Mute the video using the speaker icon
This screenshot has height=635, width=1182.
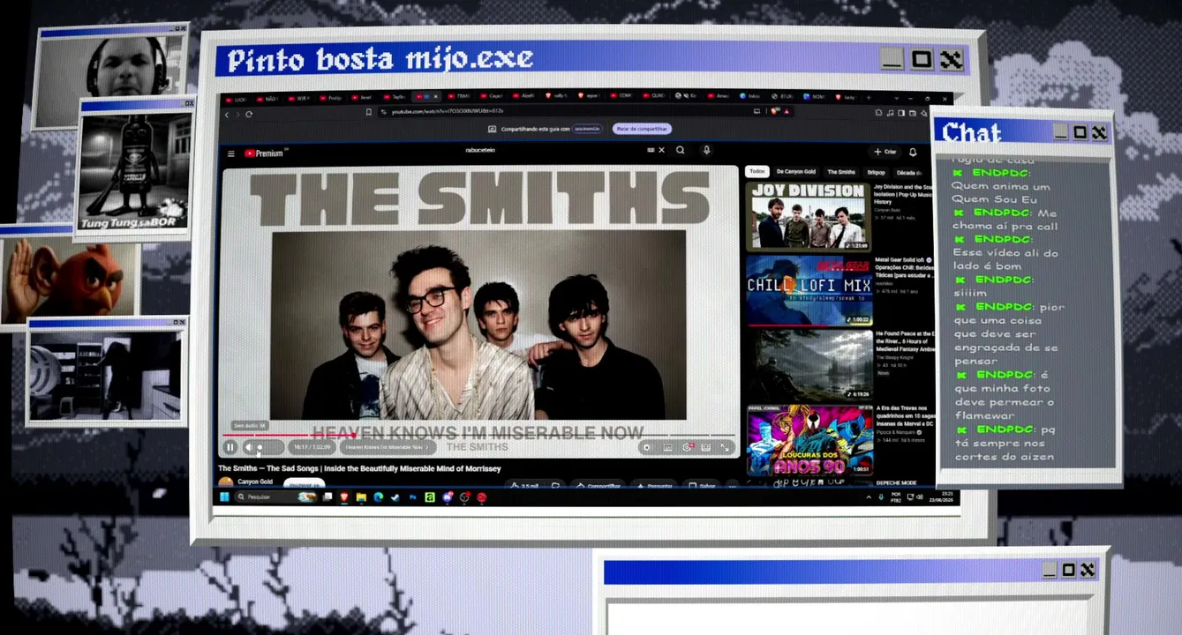tap(248, 448)
